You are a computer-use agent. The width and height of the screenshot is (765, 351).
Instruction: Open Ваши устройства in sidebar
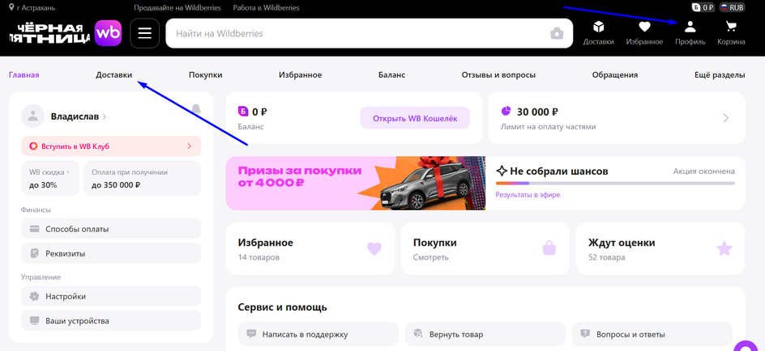point(111,321)
